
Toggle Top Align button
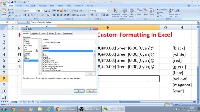[54, 11]
